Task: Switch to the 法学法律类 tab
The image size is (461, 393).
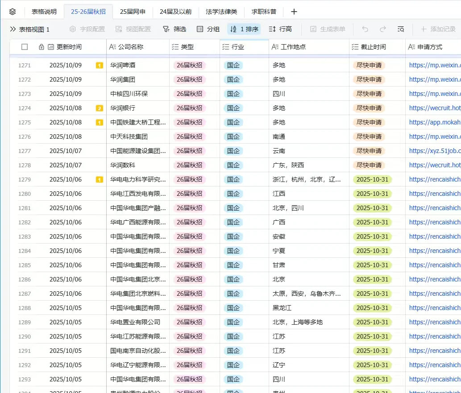Action: click(221, 12)
